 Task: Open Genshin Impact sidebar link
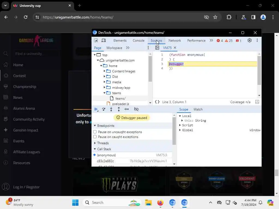pyautogui.click(x=26, y=130)
